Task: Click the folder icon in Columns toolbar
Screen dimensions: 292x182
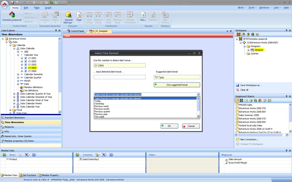Action: [x=97, y=154]
